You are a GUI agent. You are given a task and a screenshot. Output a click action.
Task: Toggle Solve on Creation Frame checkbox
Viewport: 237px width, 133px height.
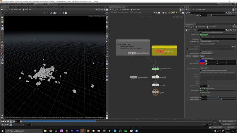(x=201, y=37)
